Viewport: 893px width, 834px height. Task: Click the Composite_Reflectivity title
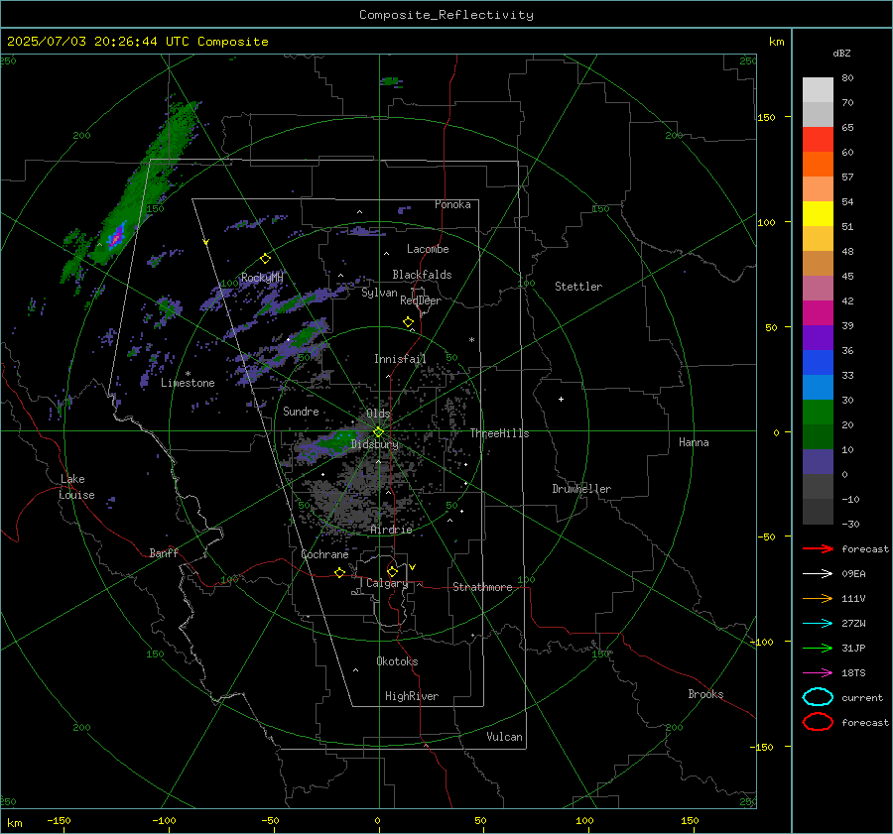[x=446, y=15]
